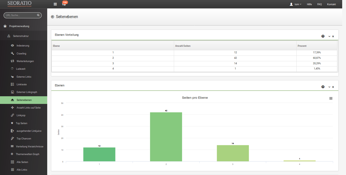Select the Top Seiten star icon
Viewport: 346px width, 175px height.
(x=12, y=123)
